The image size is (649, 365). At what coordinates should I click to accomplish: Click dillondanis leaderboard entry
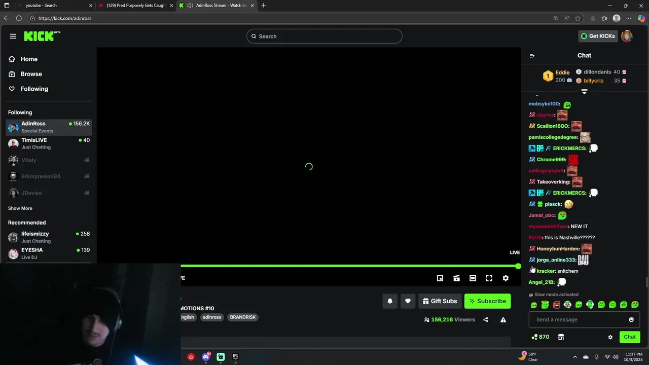(x=601, y=72)
